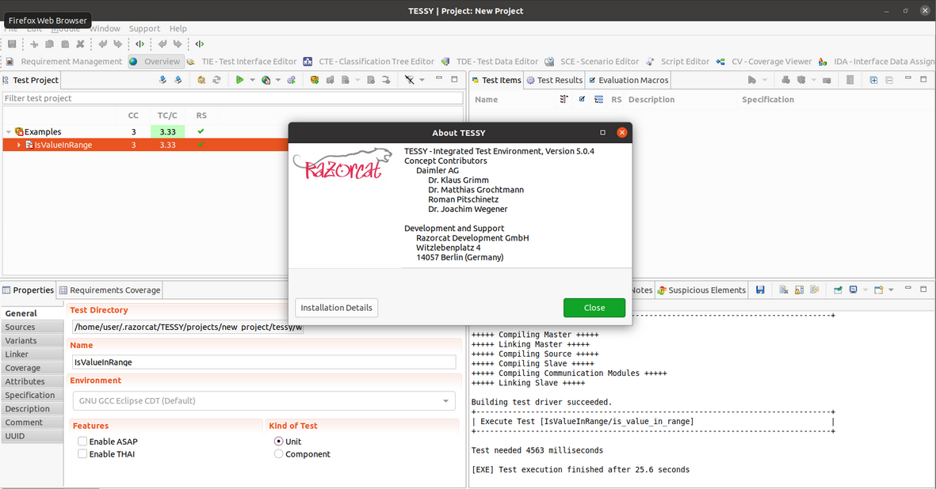Minimize the console panel
This screenshot has width=936, height=489.
908,289
